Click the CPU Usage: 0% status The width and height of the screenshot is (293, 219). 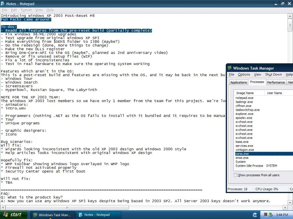267,189
